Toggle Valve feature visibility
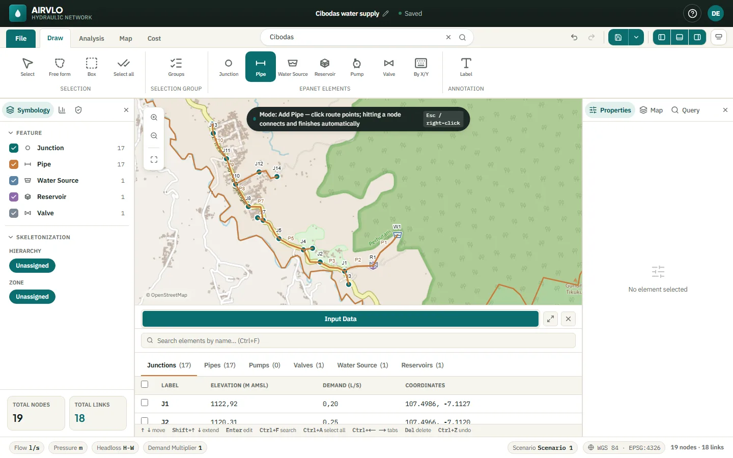The height and width of the screenshot is (458, 733). click(14, 213)
